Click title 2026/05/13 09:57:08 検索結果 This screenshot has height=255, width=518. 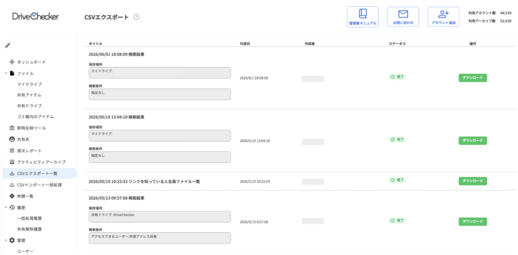pyautogui.click(x=117, y=198)
